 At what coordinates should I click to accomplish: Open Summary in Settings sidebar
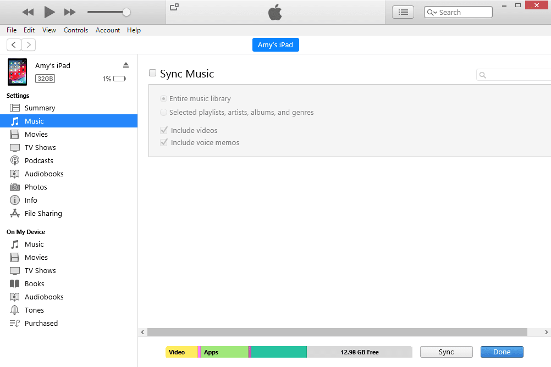point(69,108)
